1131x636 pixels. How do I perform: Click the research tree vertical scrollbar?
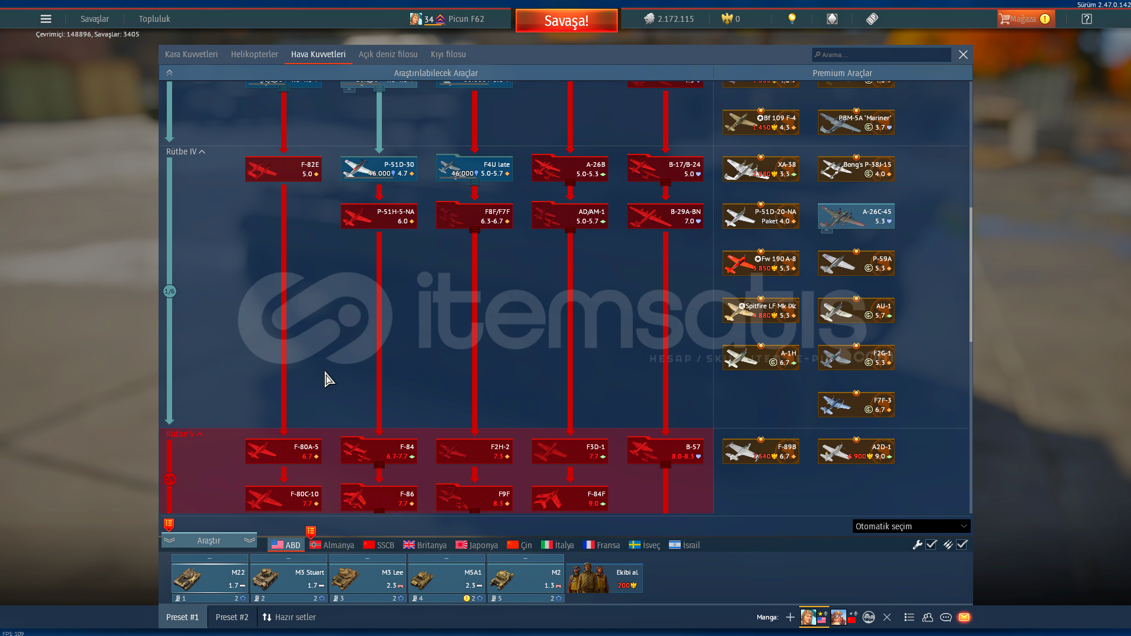970,274
